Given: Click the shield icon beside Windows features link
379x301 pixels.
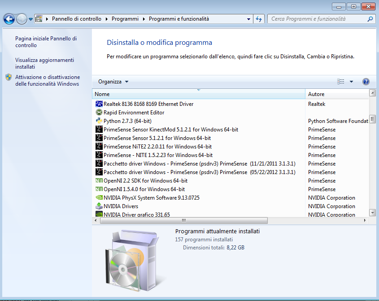Looking at the screenshot, I should (9, 77).
